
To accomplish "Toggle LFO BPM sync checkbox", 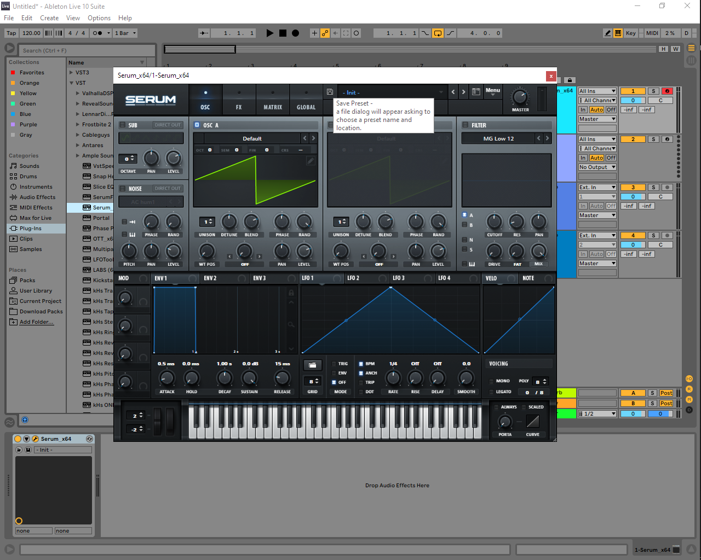I will pos(361,364).
